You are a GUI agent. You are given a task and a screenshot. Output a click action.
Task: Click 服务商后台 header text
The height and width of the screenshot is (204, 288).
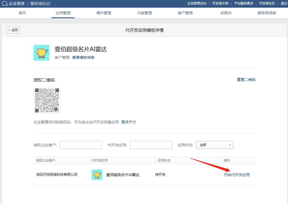[40, 4]
